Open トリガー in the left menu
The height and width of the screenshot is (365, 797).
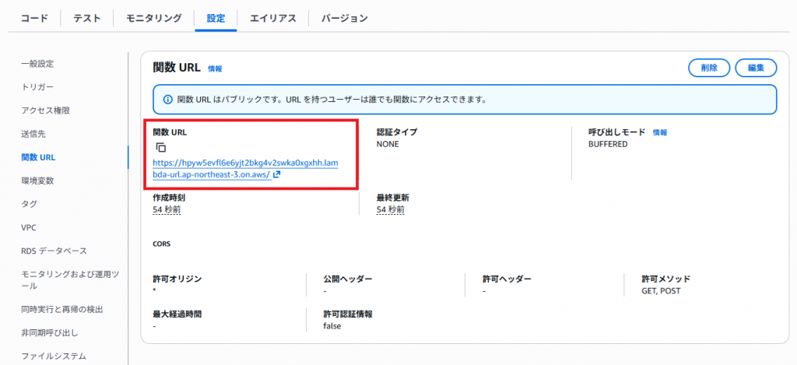37,86
